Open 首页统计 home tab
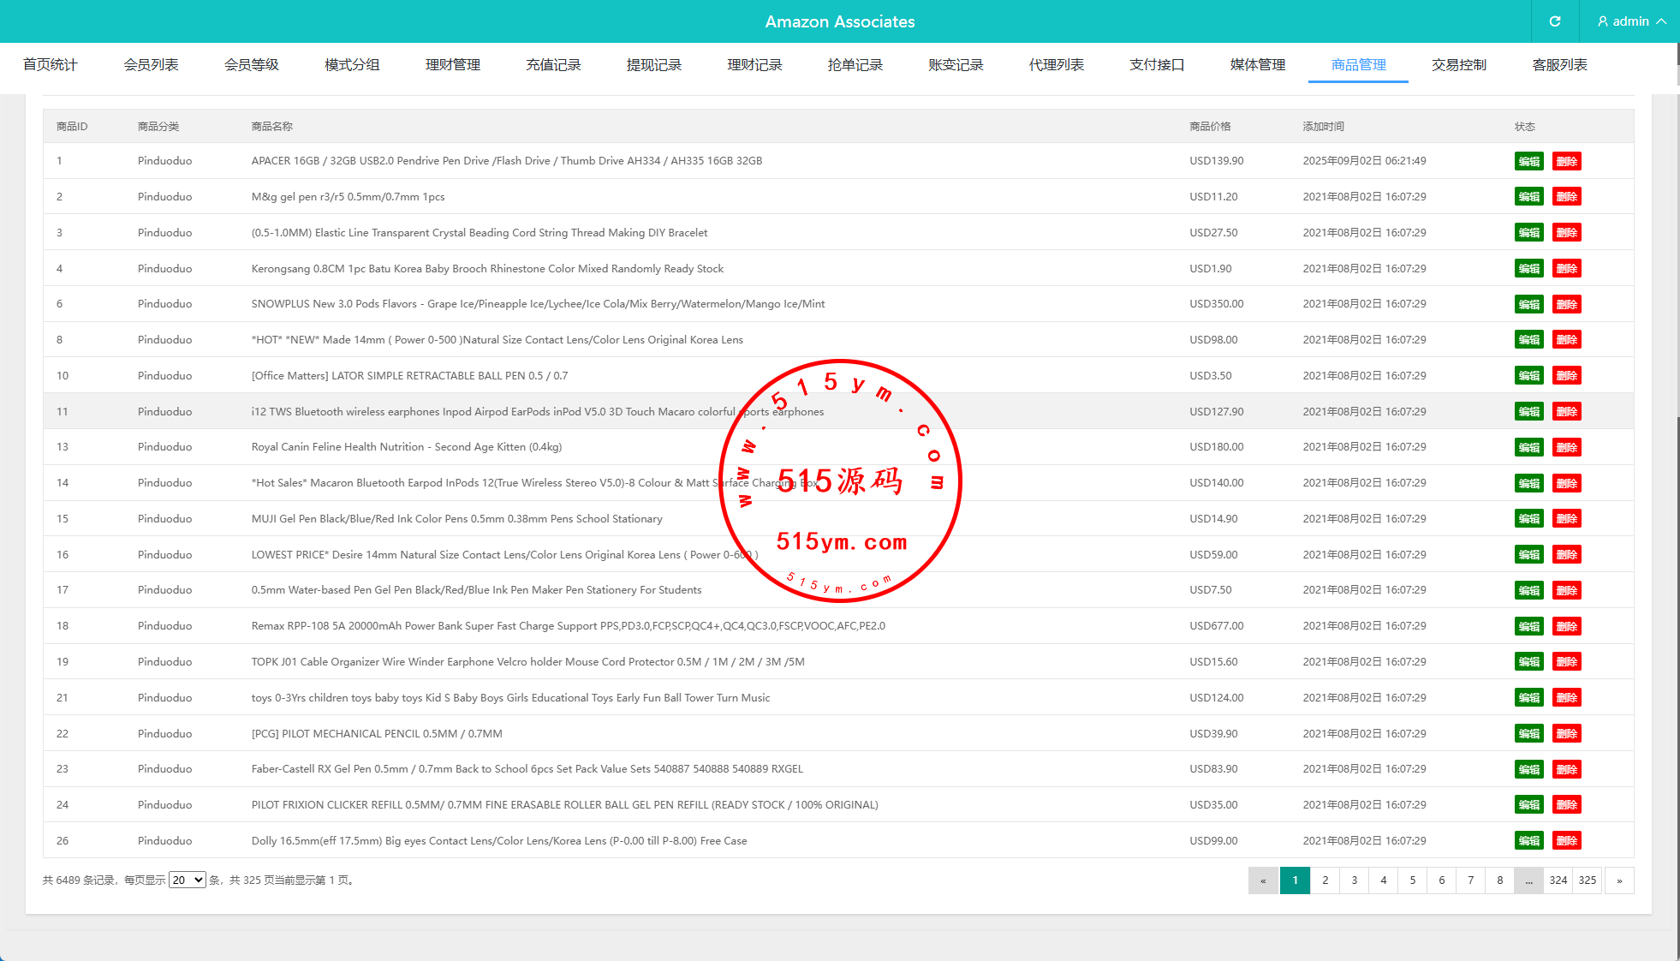The image size is (1680, 961). [50, 65]
